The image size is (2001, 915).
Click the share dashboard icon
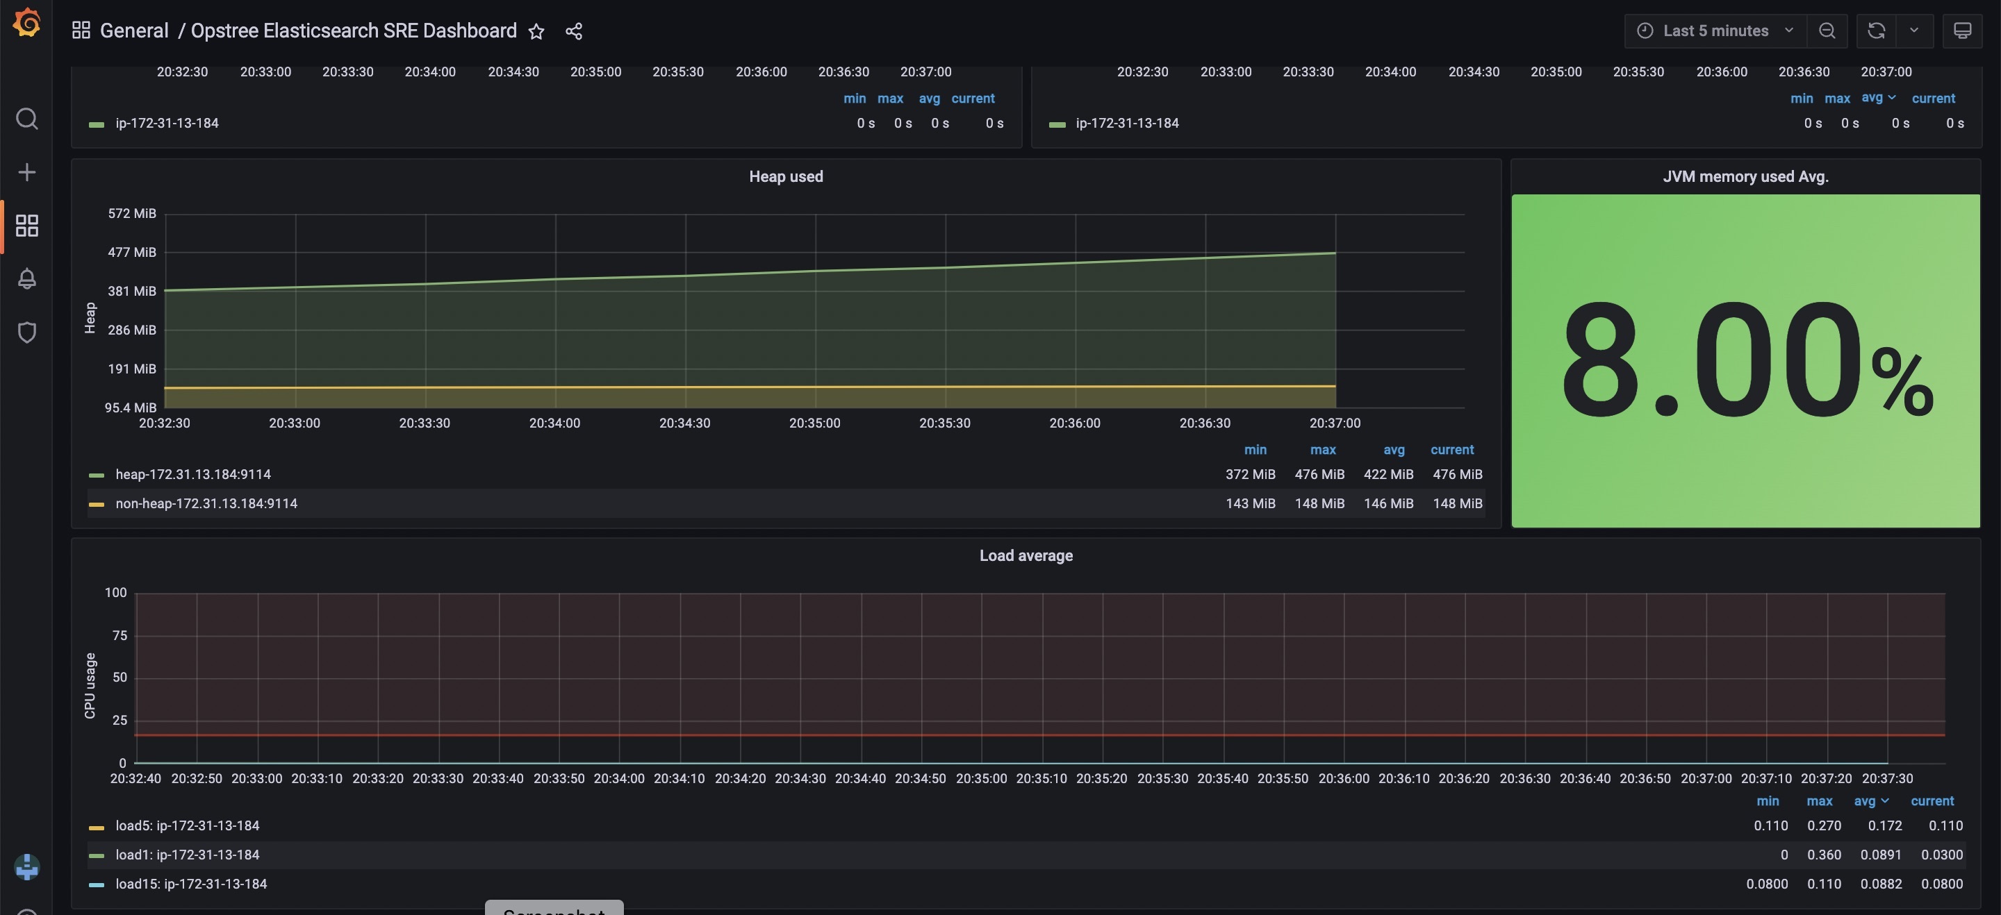tap(573, 31)
